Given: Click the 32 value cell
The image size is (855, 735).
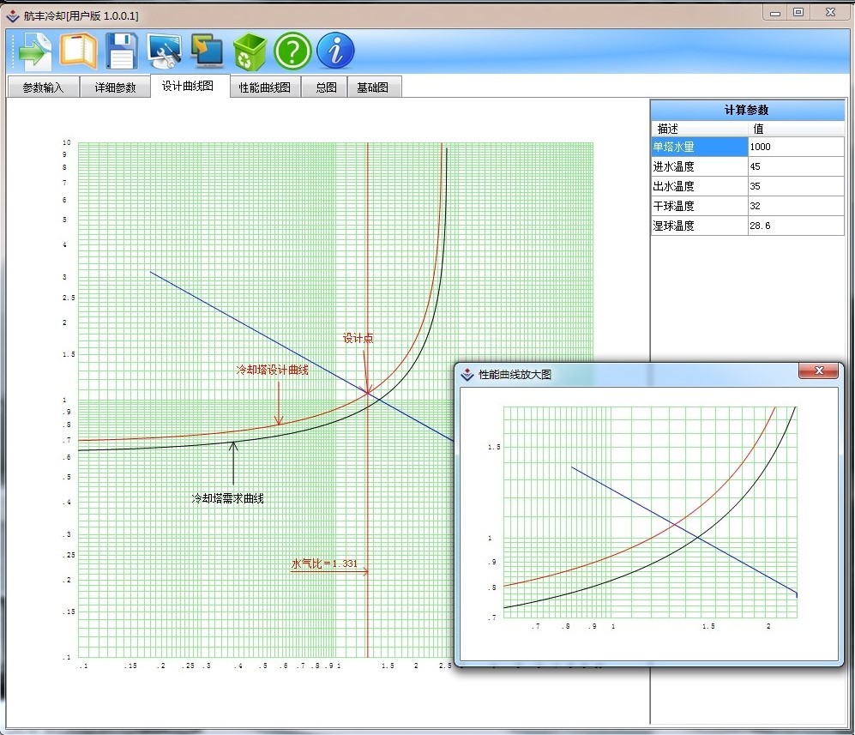Looking at the screenshot, I should tap(796, 206).
